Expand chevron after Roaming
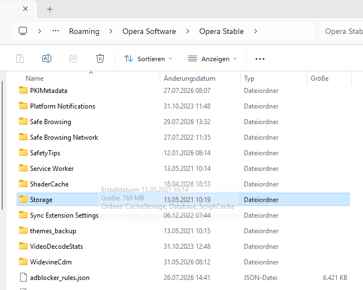 point(111,31)
